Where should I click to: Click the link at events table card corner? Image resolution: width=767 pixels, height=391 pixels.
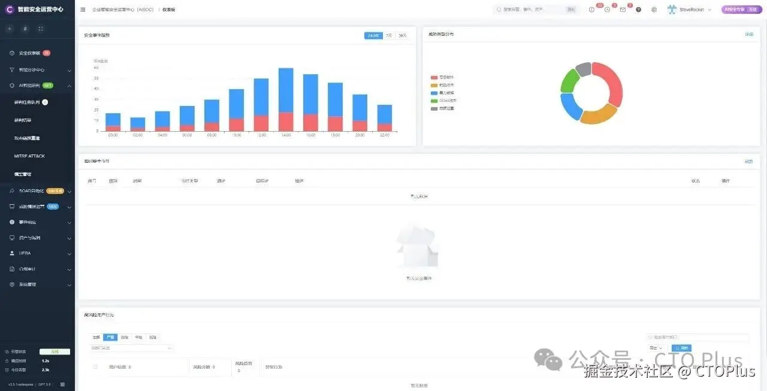click(749, 161)
